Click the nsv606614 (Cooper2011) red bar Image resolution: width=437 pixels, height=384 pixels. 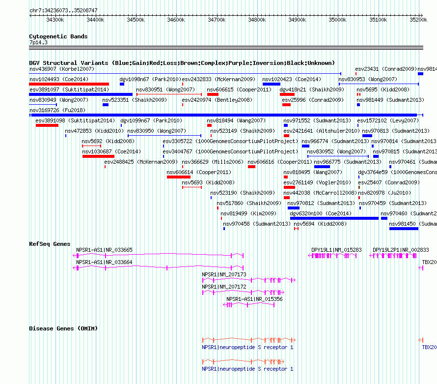pyautogui.click(x=179, y=177)
